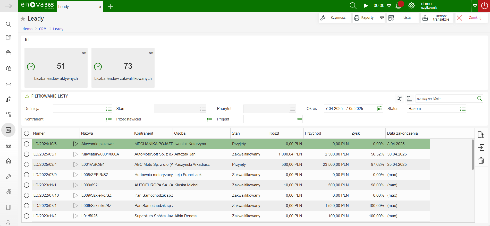Open the Status dropdown showing Razem

[x=463, y=109]
